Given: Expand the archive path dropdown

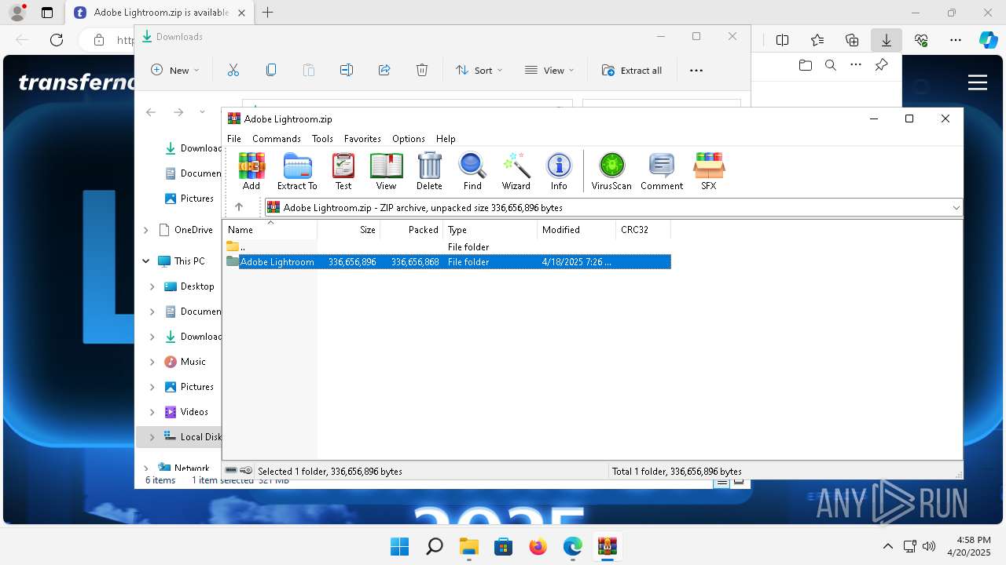Looking at the screenshot, I should pos(956,208).
